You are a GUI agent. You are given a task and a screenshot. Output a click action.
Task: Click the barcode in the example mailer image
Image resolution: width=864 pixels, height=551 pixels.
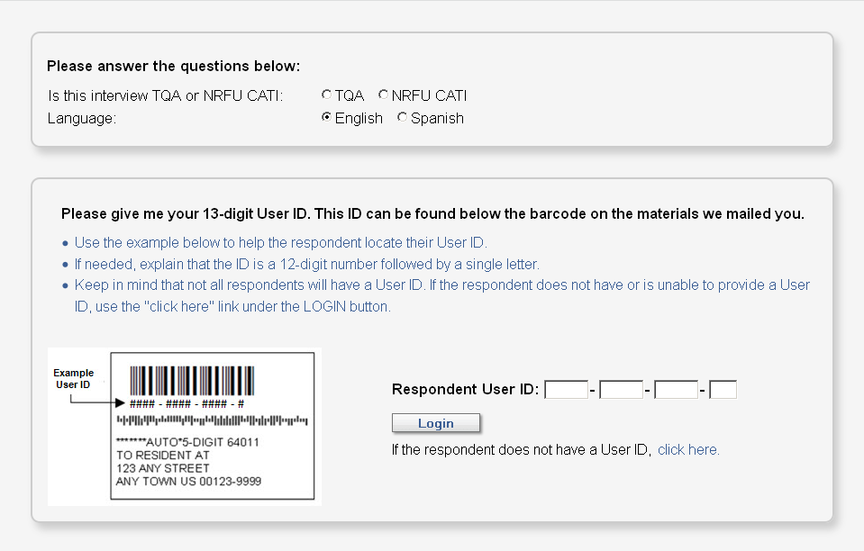click(191, 380)
